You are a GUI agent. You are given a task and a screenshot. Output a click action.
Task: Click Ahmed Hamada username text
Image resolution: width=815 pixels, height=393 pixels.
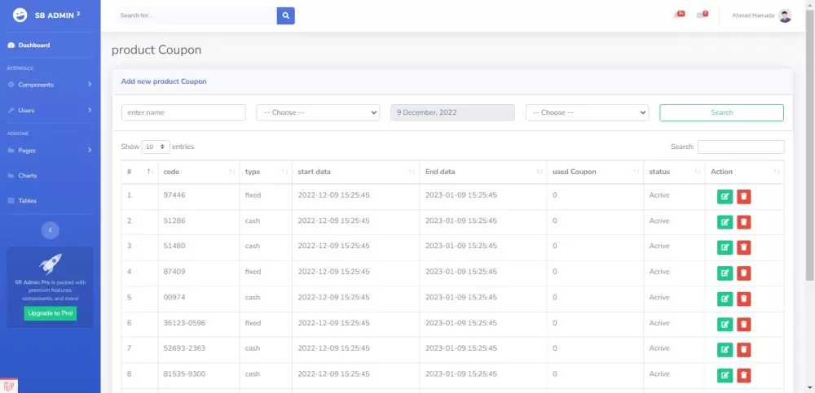[x=754, y=15]
